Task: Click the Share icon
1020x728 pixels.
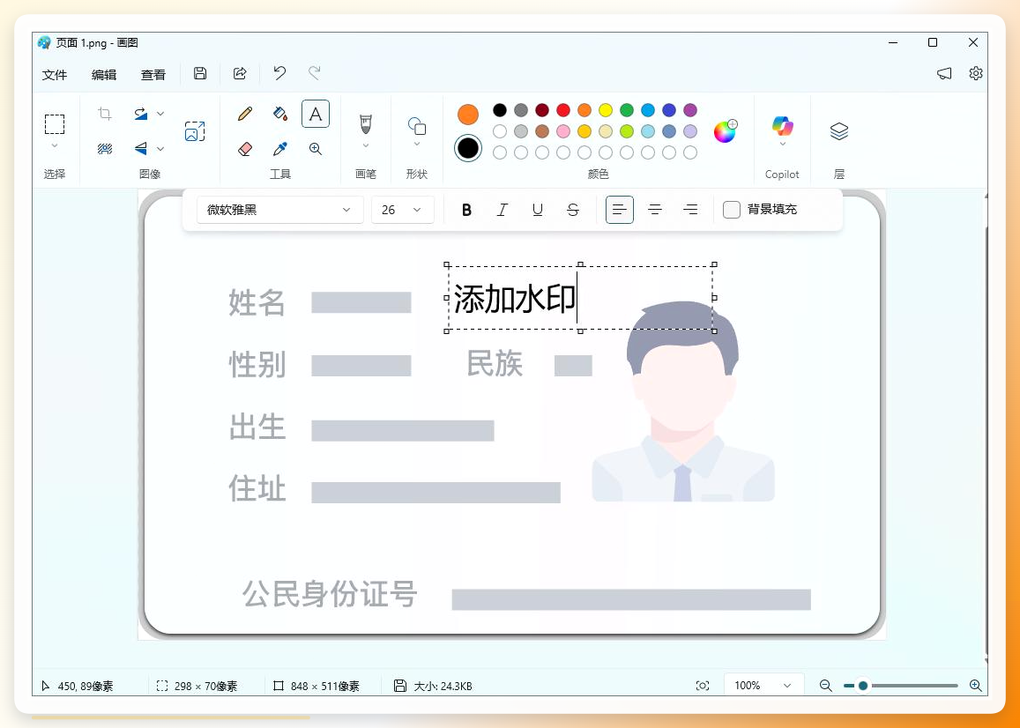Action: [240, 73]
